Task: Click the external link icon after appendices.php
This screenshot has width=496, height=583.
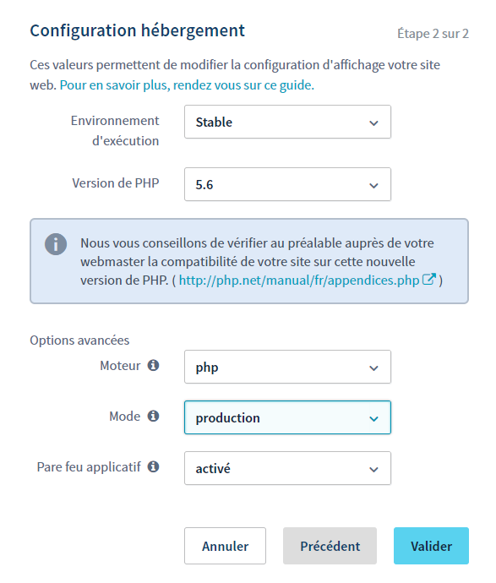Action: (428, 279)
